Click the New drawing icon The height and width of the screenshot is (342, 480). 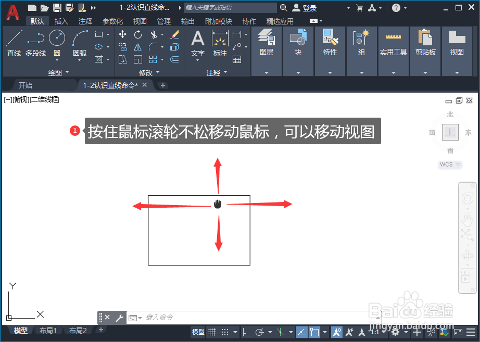(x=32, y=8)
